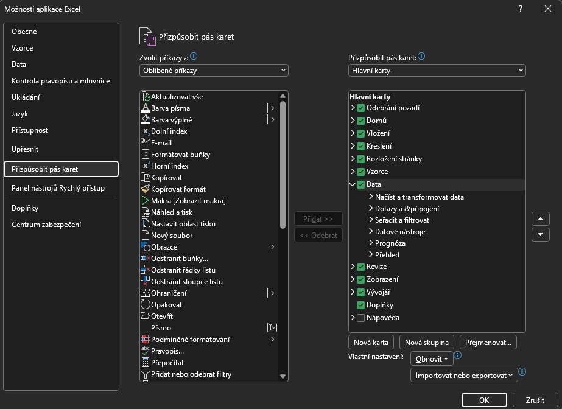The width and height of the screenshot is (562, 409).
Task: Select the Barva písma icon
Action: (x=146, y=108)
